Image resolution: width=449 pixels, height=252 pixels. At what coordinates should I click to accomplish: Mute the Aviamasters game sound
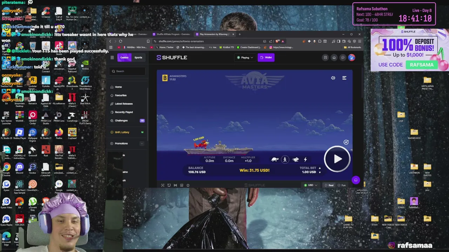coord(333,78)
